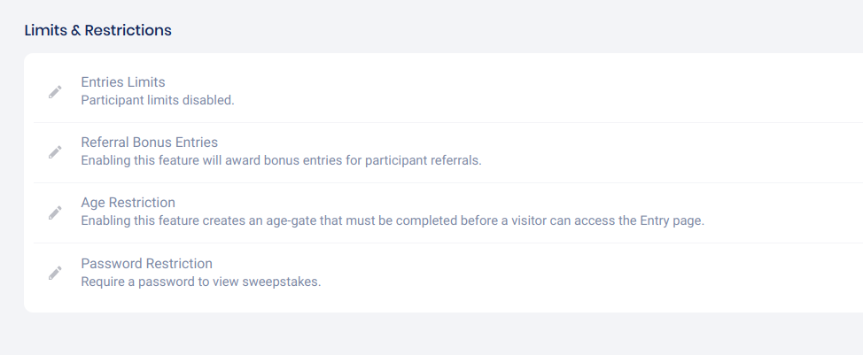Open the Referral Bonus Entries setting title

click(x=149, y=142)
